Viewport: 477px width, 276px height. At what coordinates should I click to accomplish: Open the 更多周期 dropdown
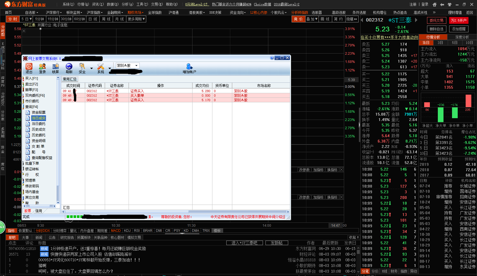point(136,19)
